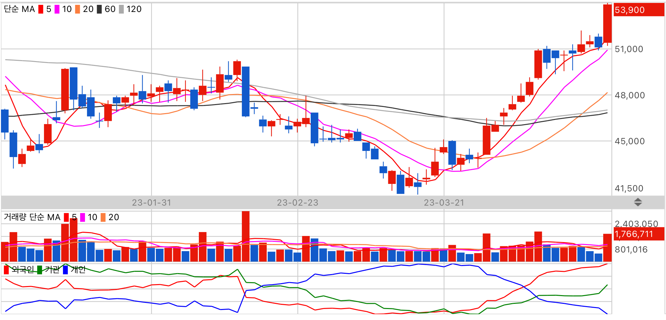Click the magenta 10-day MA color swatch
This screenshot has height=320, width=666.
tap(57, 9)
